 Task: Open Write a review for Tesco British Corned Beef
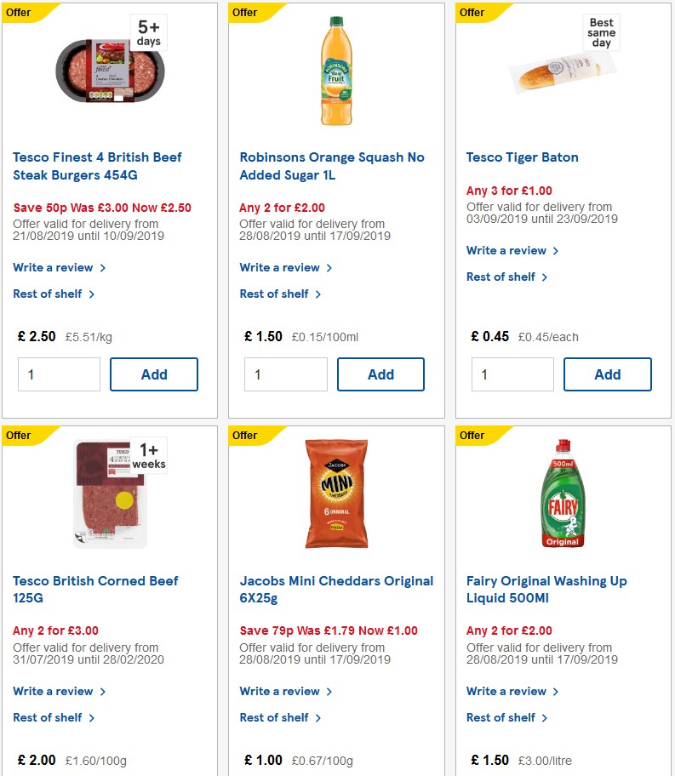tap(53, 691)
